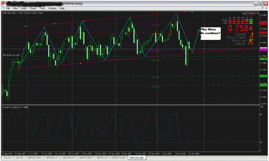Image resolution: width=269 pixels, height=161 pixels.
Task: Click the Daily S2 line label
Action: pos(155,78)
